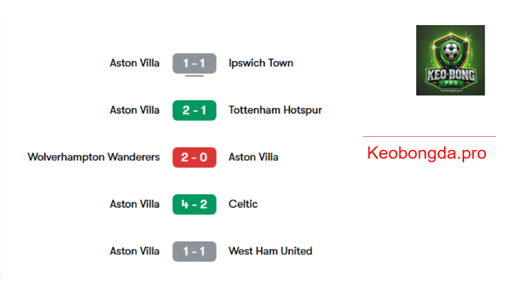Screen dimensions: 525x293
Task: Open Aston Villa in the Celtic match row
Action: (134, 204)
